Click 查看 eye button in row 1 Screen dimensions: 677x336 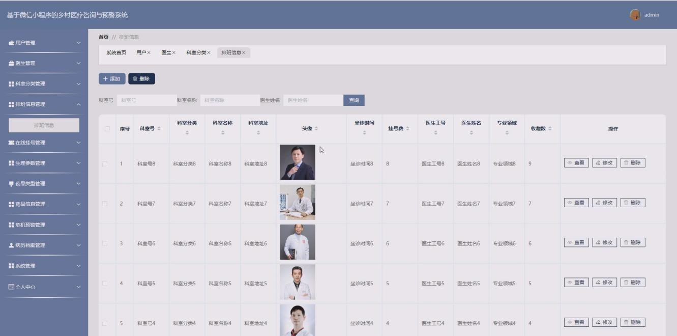tap(576, 163)
